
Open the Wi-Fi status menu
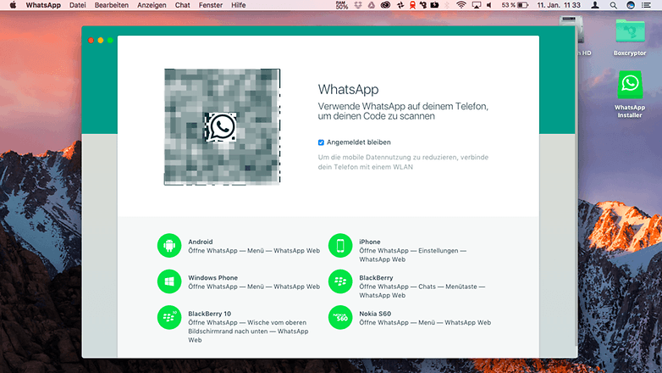pyautogui.click(x=461, y=5)
